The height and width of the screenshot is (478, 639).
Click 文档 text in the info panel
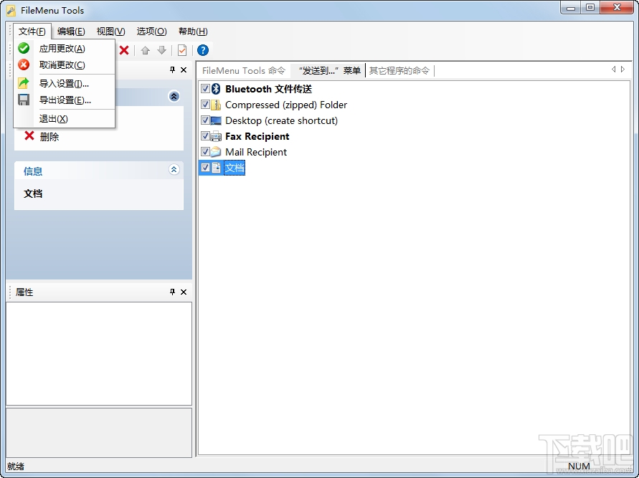tap(33, 193)
